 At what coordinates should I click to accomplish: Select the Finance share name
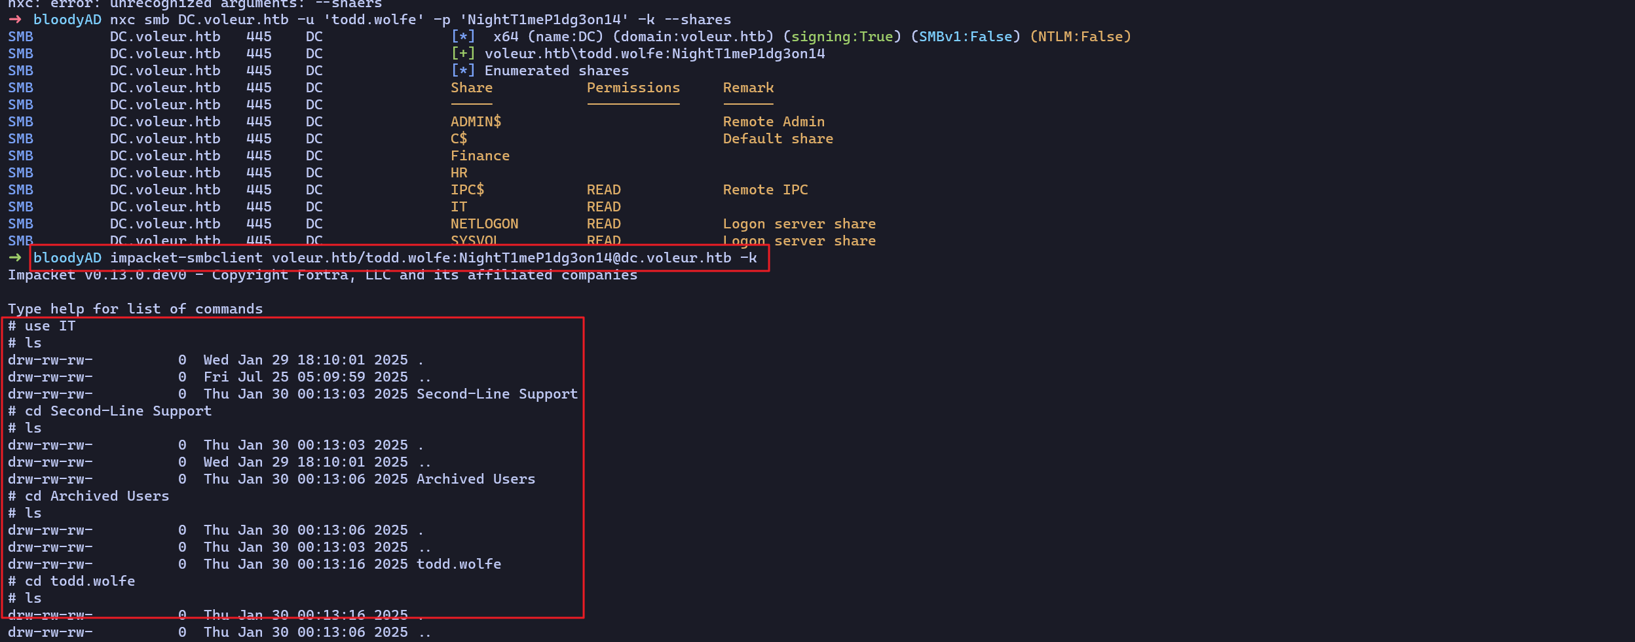[479, 156]
